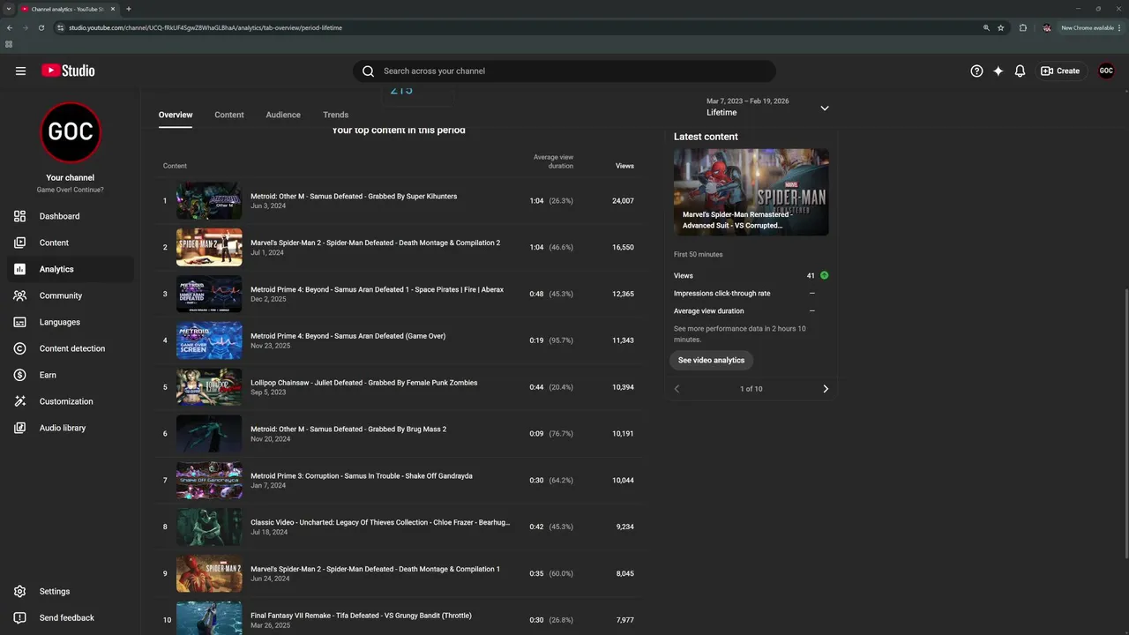Go to previous latest content card
The width and height of the screenshot is (1129, 635).
coord(677,389)
